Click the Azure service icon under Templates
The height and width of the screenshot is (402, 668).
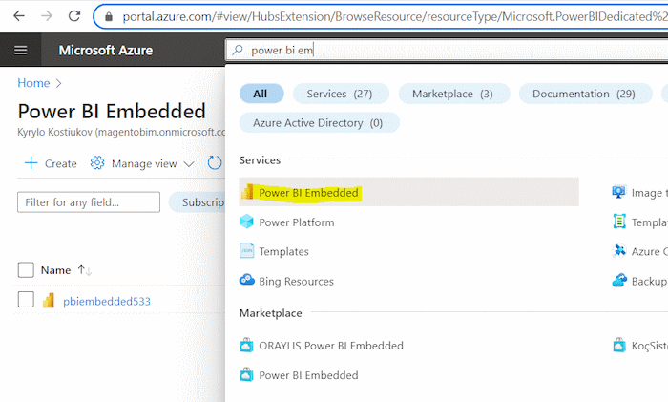(619, 251)
